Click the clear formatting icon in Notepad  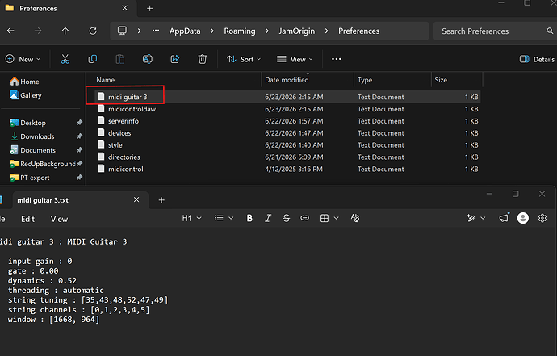point(355,218)
